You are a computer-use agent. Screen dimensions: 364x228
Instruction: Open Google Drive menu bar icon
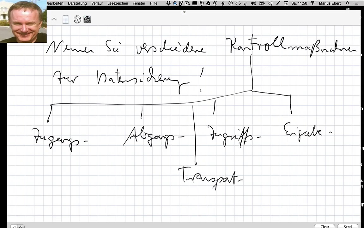click(208, 3)
